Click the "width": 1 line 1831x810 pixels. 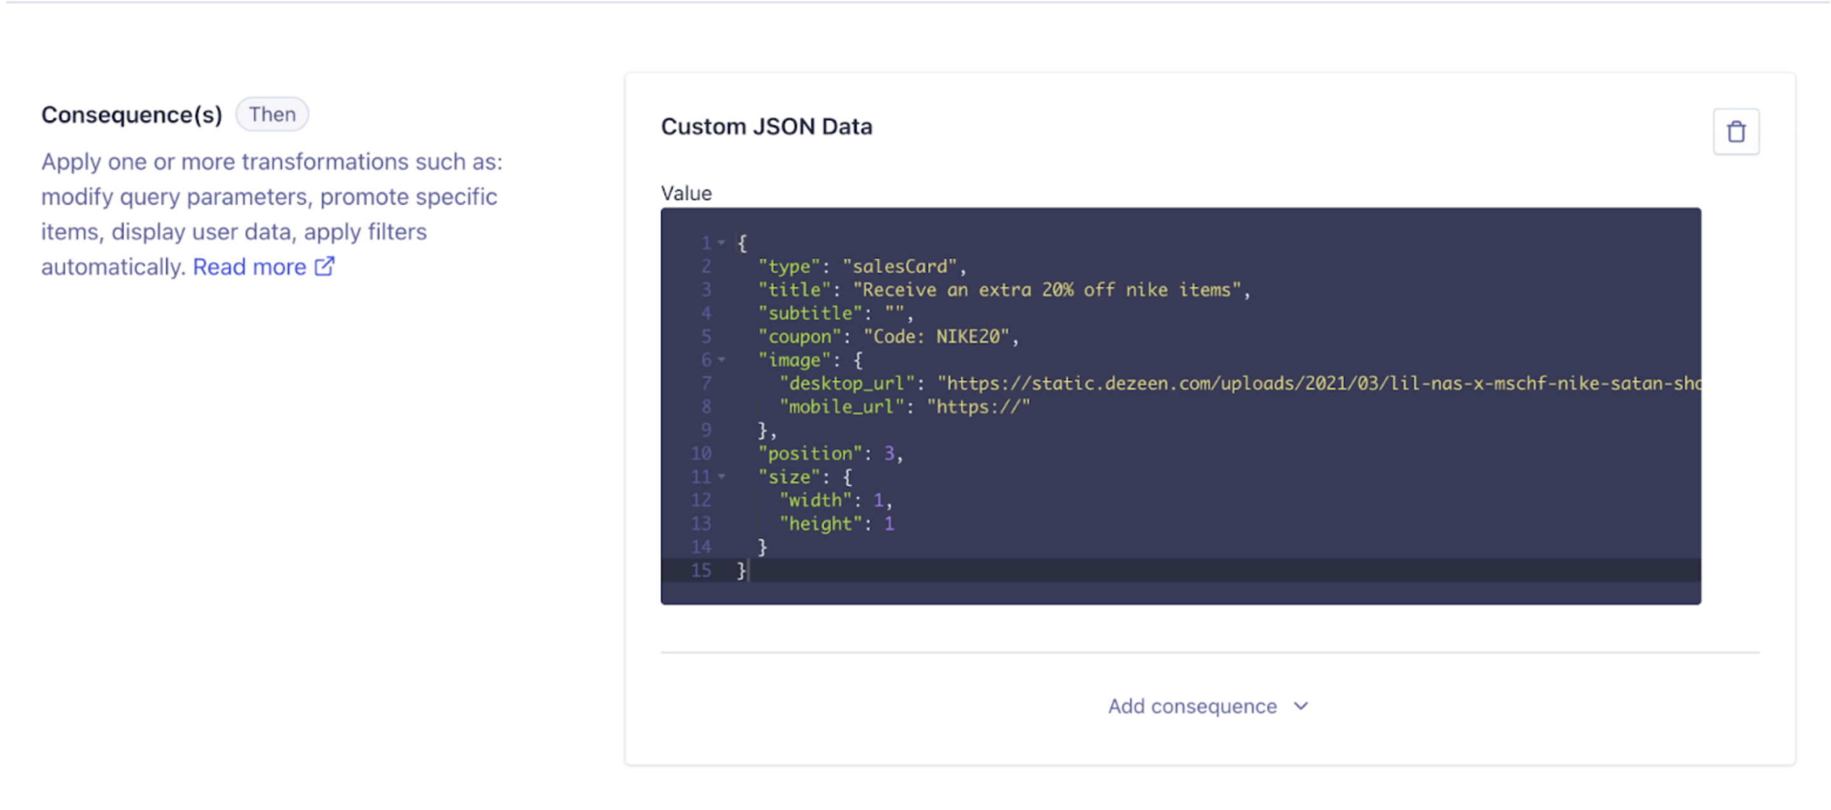click(835, 500)
